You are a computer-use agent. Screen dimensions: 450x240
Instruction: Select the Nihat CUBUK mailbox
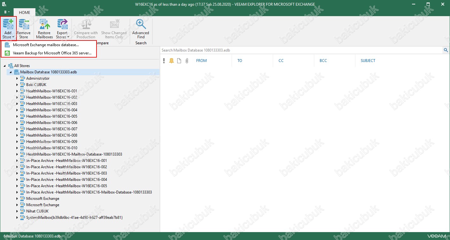(37, 211)
